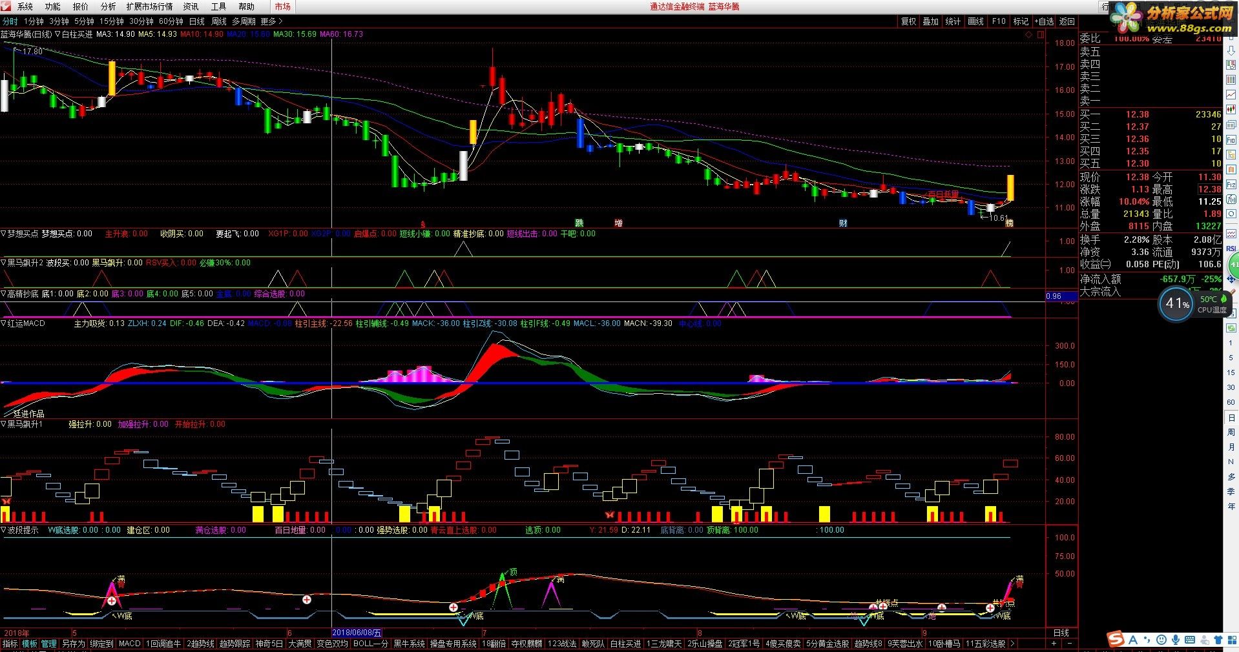
Task: Select the 15-minute period in sidebar
Action: 1231,372
